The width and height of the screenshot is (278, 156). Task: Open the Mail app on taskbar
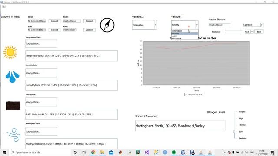(111, 152)
